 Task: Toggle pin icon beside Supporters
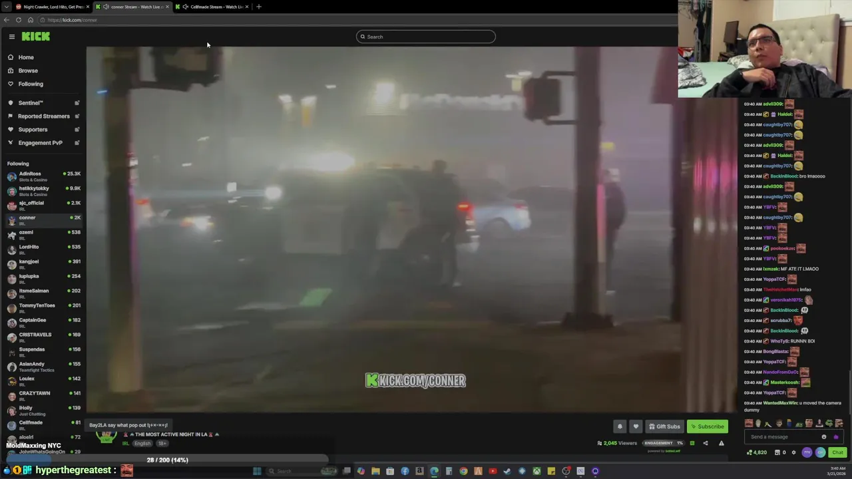[77, 130]
